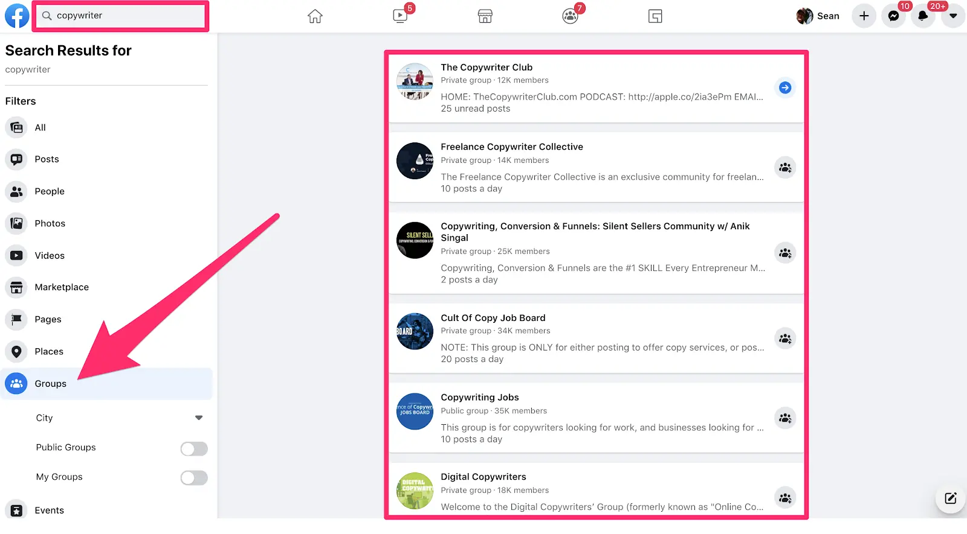Open Freelance Copywriter Collective group title
The image size is (967, 534).
(x=512, y=147)
